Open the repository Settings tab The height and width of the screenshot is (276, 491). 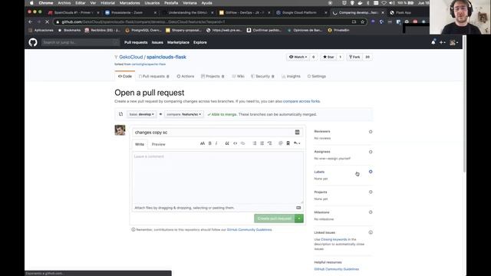click(317, 77)
